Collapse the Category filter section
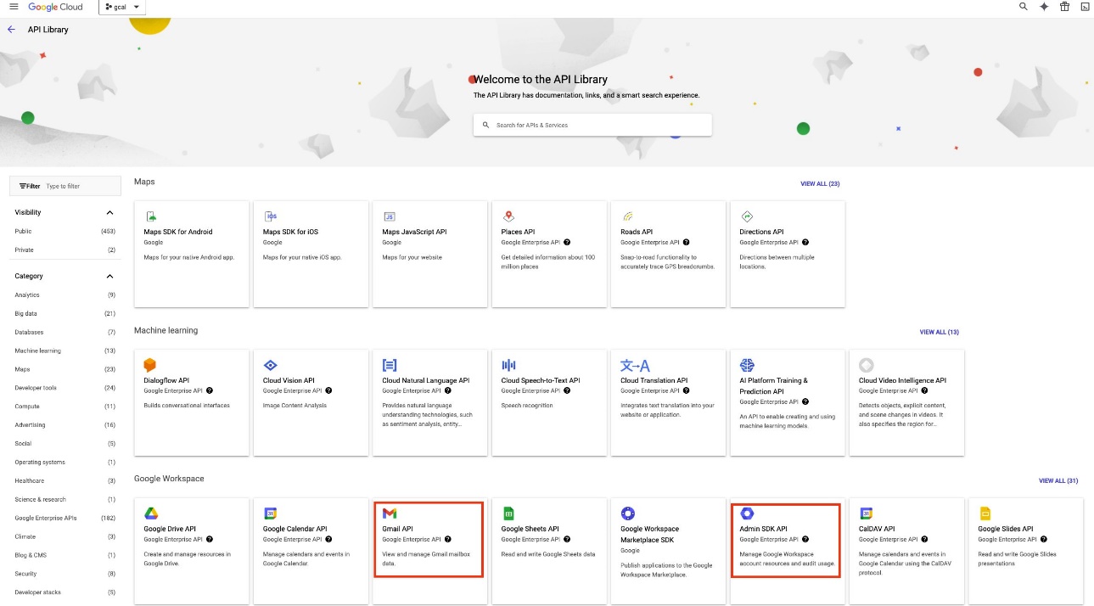Screen dimensions: 1094x606 [109, 276]
